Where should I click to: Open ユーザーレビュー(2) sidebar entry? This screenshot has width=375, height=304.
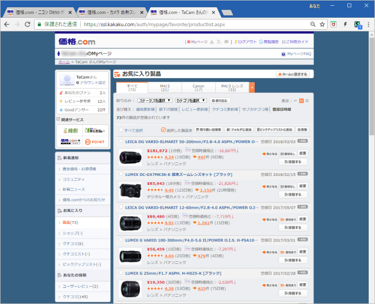80,286
